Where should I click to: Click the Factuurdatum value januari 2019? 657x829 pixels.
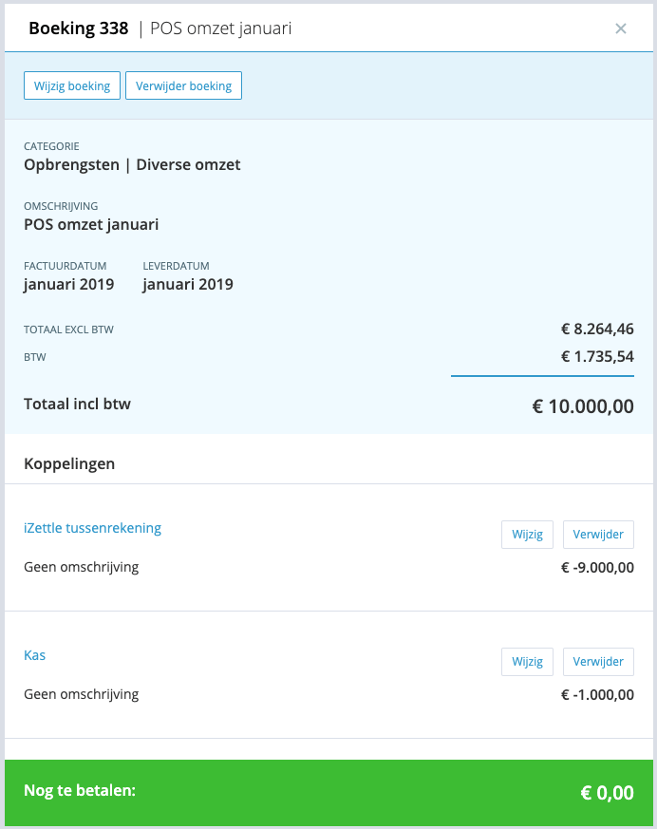tap(68, 285)
